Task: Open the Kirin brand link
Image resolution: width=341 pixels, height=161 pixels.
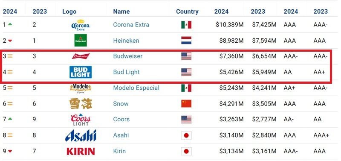Action: pyautogui.click(x=119, y=151)
